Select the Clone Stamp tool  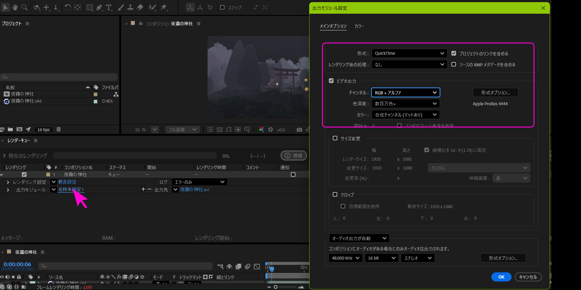tap(130, 8)
